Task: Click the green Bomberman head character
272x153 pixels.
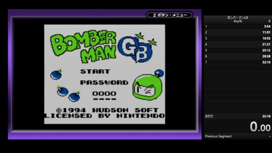Action: tap(148, 85)
